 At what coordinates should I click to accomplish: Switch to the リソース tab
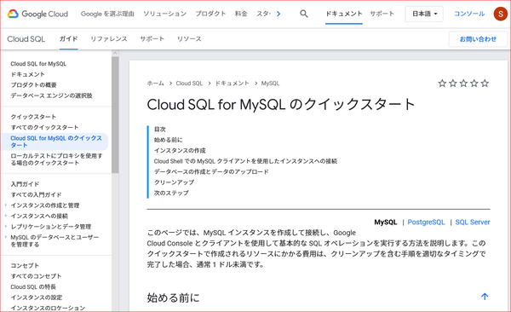[189, 39]
